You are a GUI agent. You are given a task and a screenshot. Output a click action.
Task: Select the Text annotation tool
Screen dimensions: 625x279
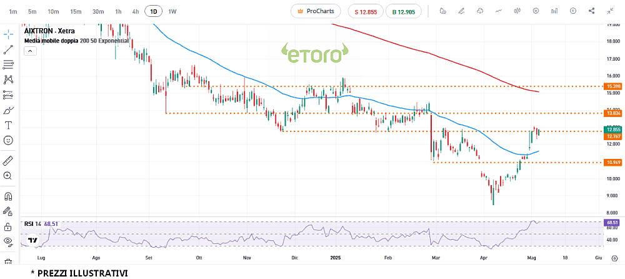click(8, 125)
